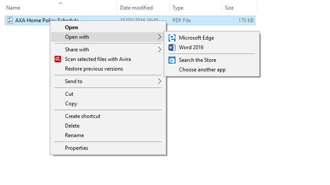Expand the Open with submenu arrow
The width and height of the screenshot is (330, 185).
click(159, 37)
